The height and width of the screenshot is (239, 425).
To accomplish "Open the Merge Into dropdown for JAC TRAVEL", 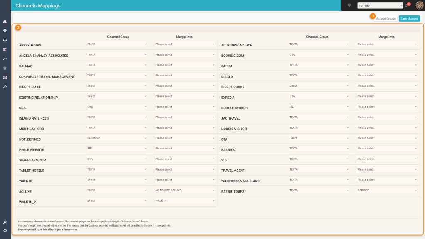I will point(387,117).
